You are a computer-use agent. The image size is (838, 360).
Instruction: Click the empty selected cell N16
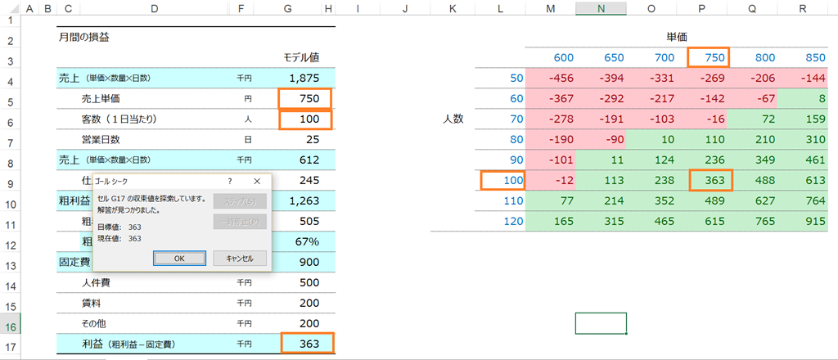pos(601,323)
